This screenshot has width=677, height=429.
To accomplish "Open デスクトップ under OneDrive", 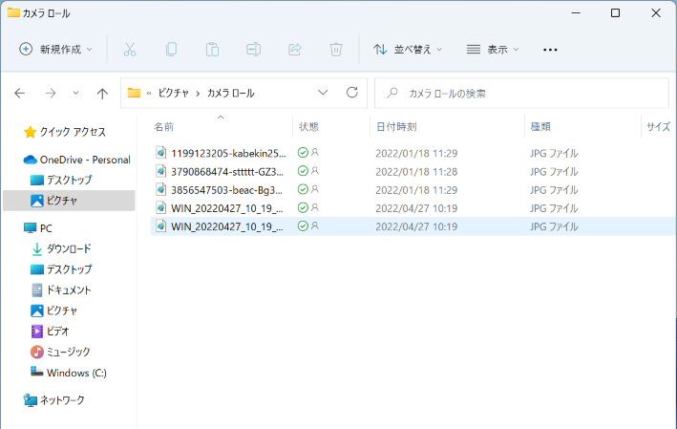I will [x=61, y=180].
